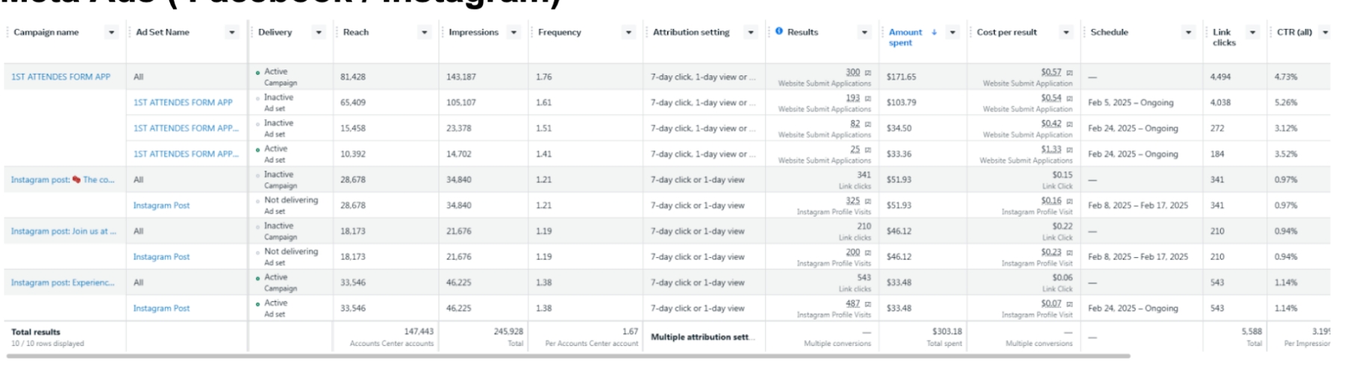Click the chart icon beside result 82

[x=867, y=124]
